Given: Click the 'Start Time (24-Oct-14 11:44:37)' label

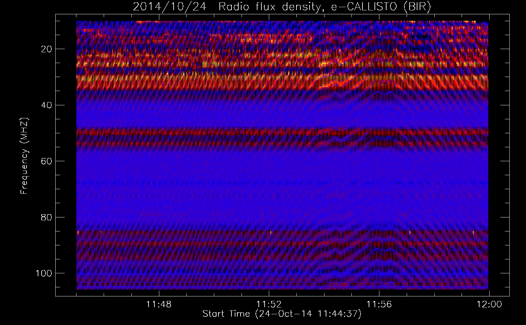Looking at the screenshot, I should coord(282,314).
